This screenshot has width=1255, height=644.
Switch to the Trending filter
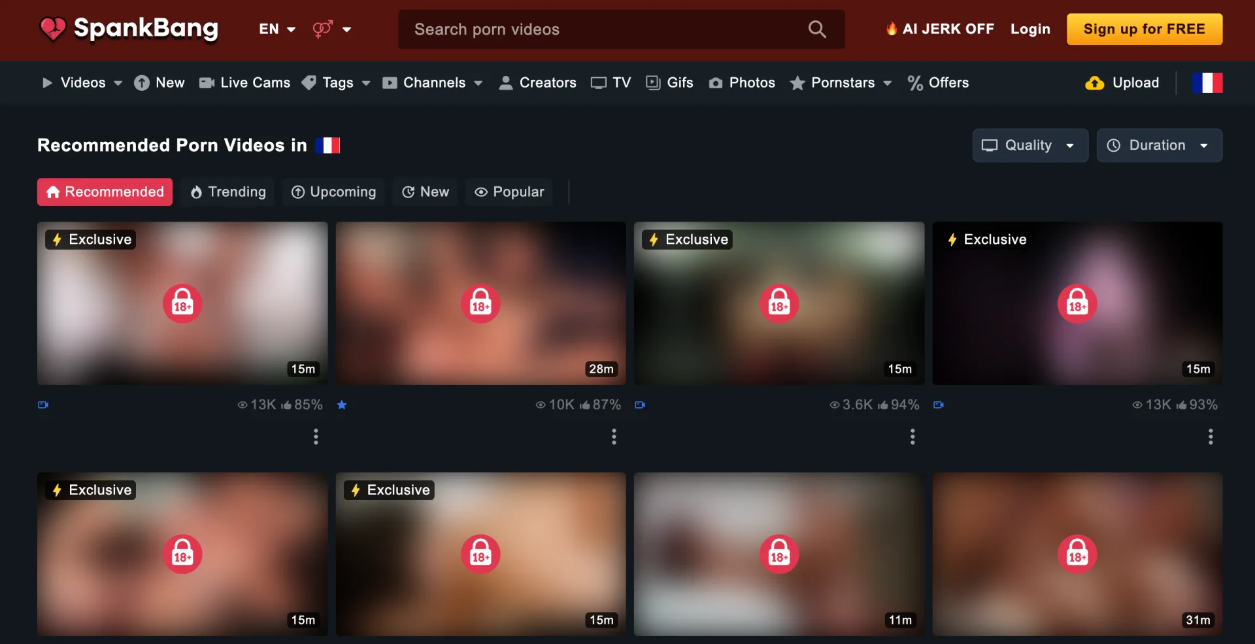click(x=227, y=192)
